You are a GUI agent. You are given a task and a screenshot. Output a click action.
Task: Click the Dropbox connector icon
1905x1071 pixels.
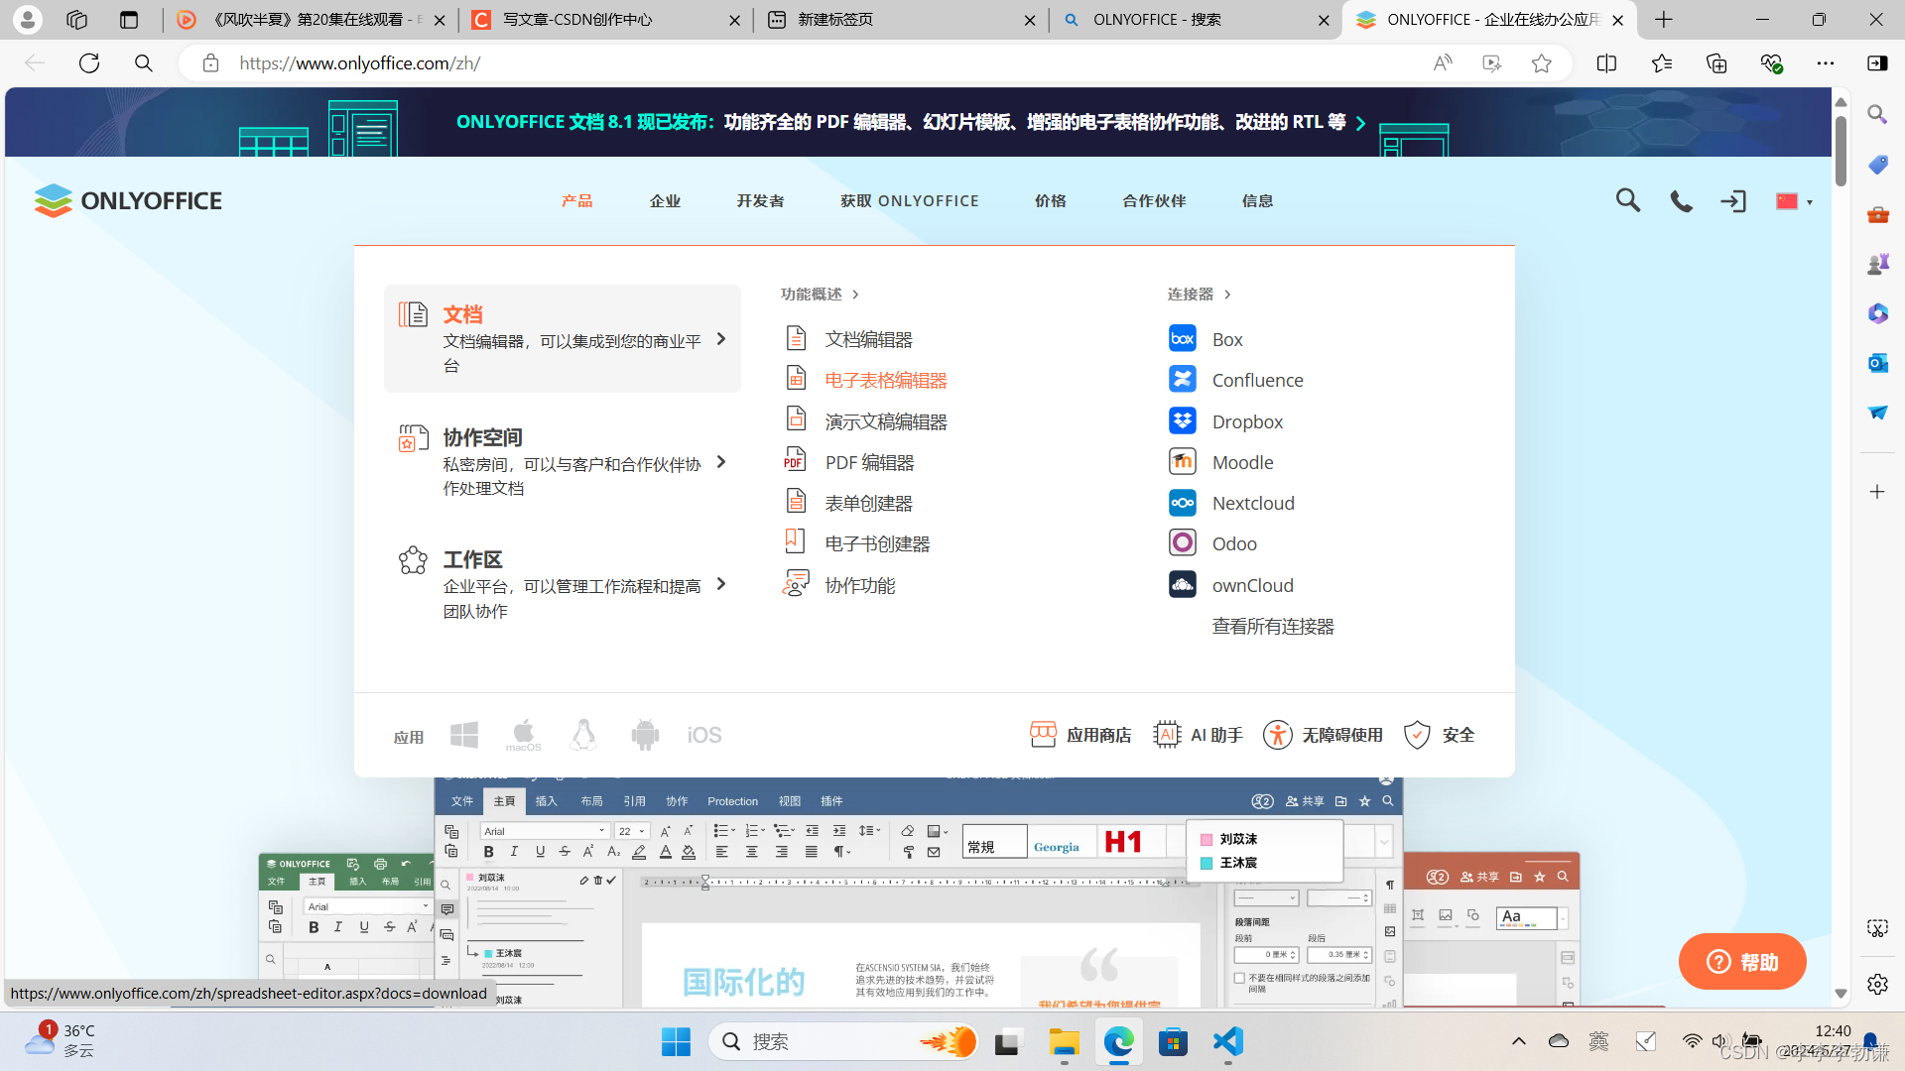pos(1183,420)
